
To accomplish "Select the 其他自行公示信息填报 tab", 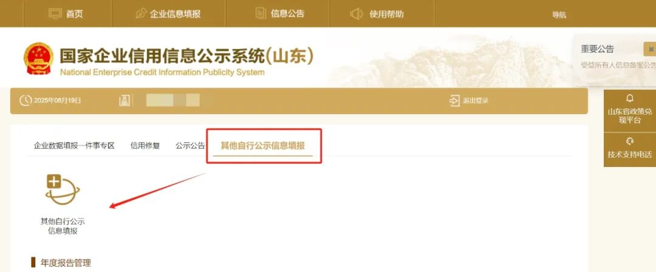I will (x=263, y=146).
